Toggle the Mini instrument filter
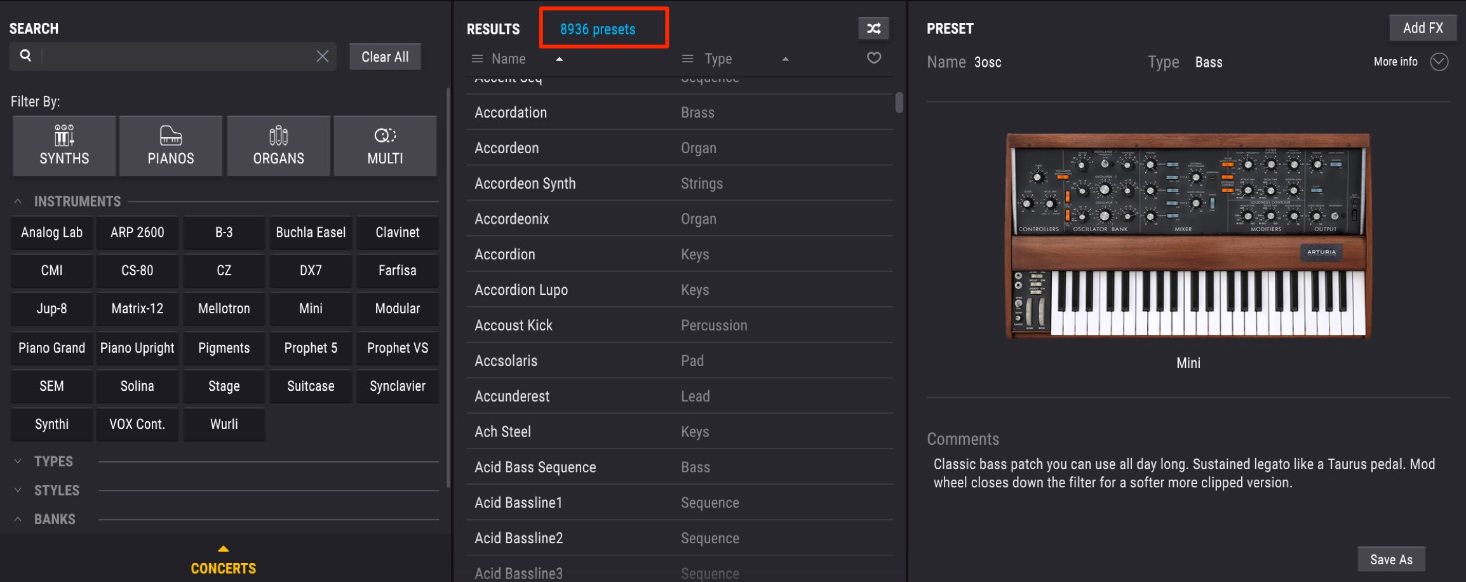Screen dimensions: 1466x582 [x=311, y=309]
